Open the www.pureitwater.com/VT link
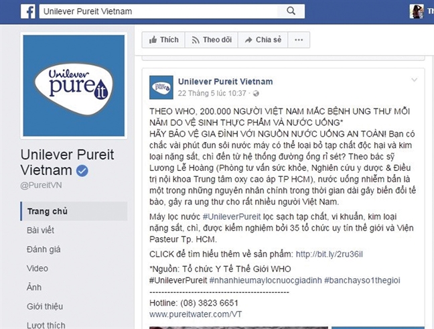 196,314
